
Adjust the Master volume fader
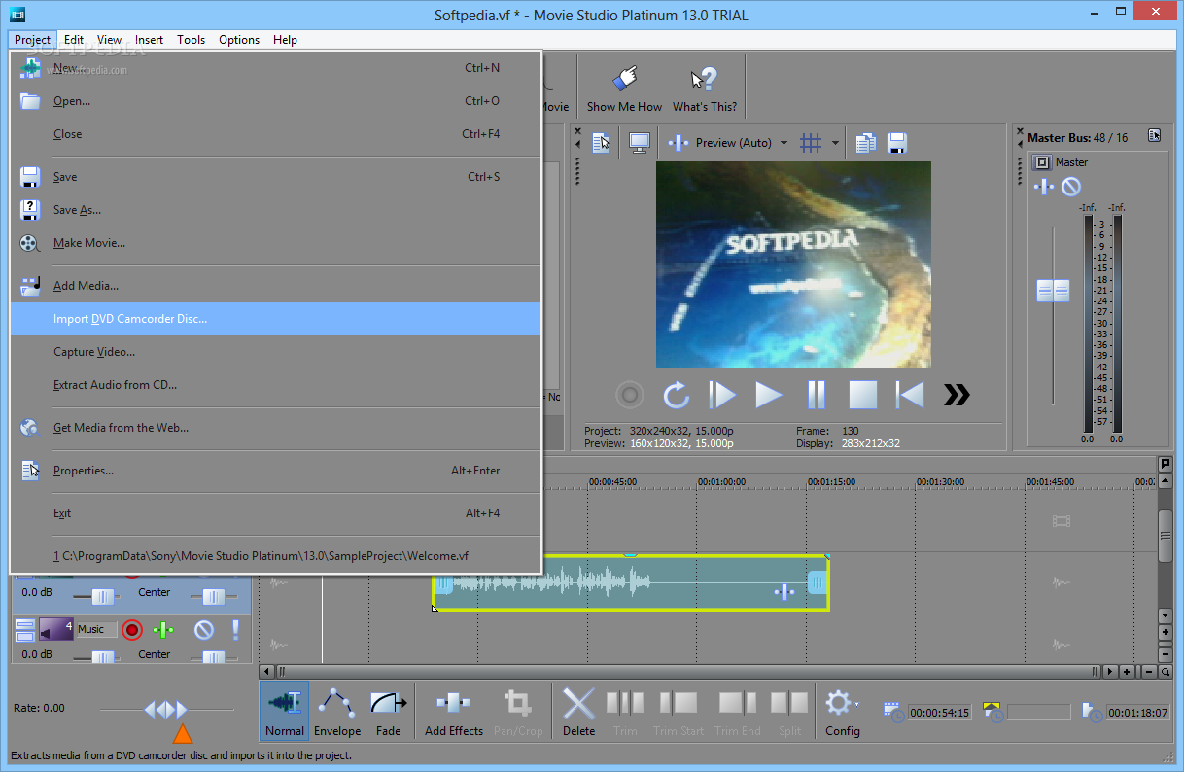(x=1053, y=290)
